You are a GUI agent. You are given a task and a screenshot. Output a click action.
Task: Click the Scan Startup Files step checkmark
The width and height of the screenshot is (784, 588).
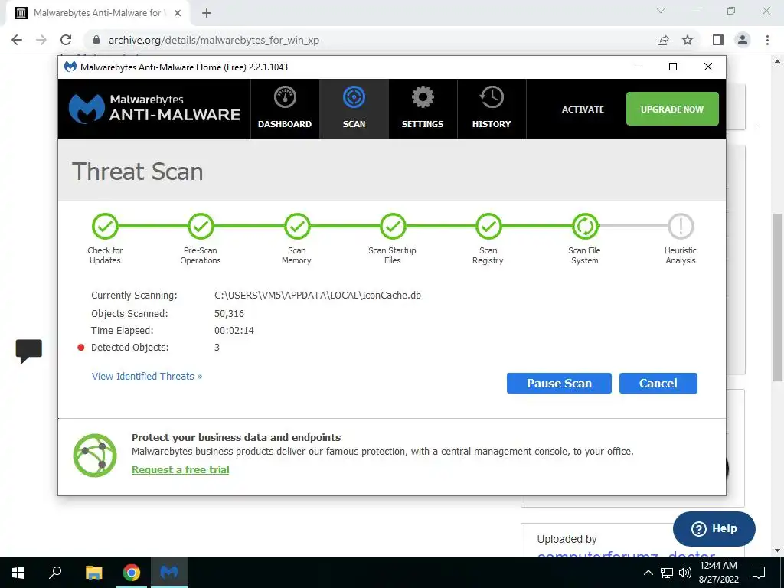click(393, 227)
